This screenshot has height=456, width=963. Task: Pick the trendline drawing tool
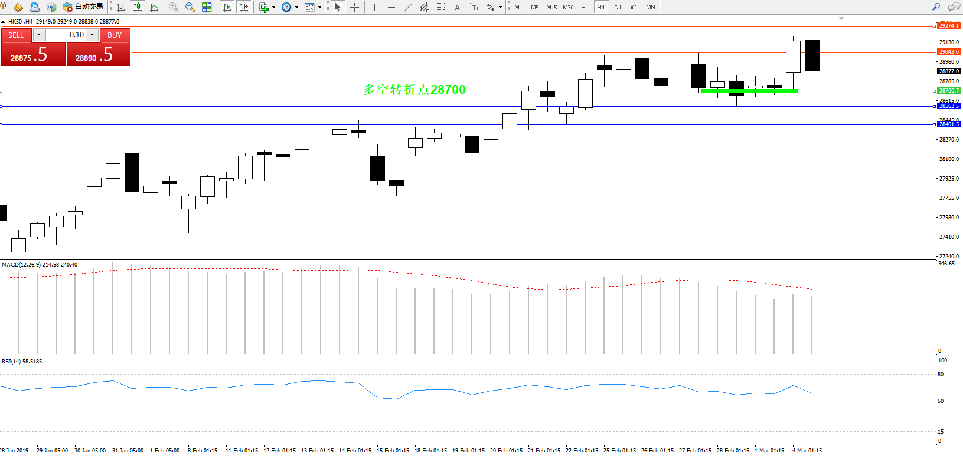[x=407, y=7]
